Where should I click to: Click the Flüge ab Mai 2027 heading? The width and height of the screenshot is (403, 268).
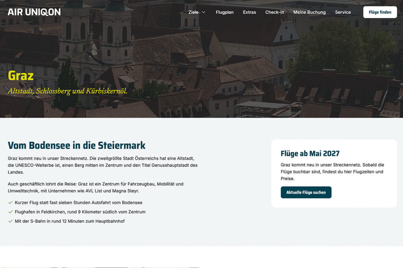pyautogui.click(x=310, y=153)
